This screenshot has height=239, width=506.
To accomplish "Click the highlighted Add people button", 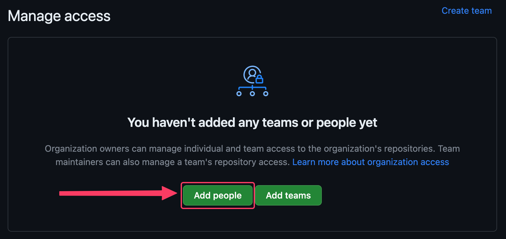I will (218, 195).
